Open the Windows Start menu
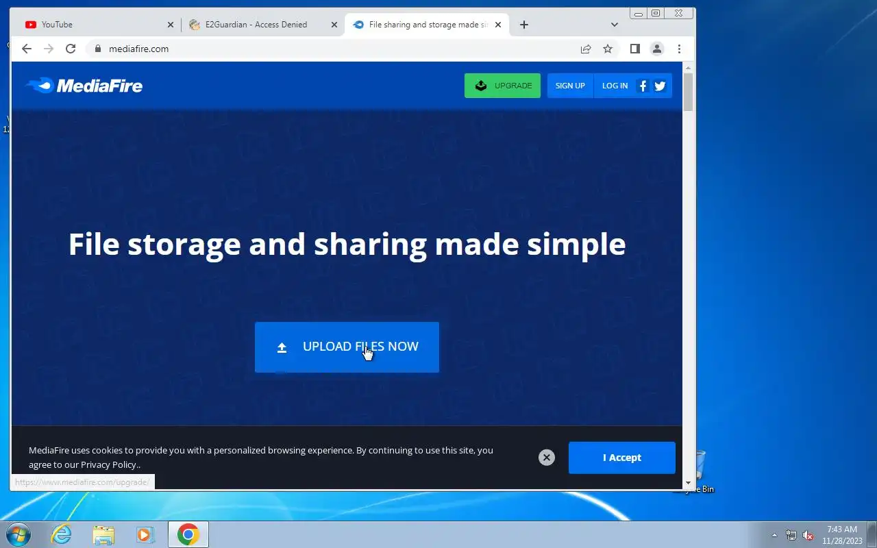 click(x=18, y=534)
